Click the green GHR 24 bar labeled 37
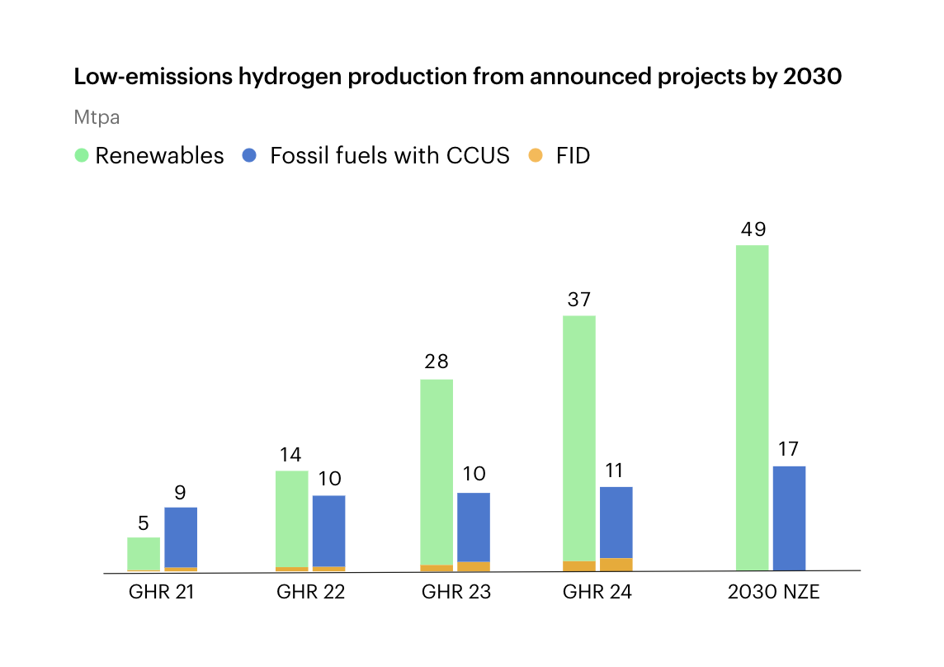 click(579, 438)
